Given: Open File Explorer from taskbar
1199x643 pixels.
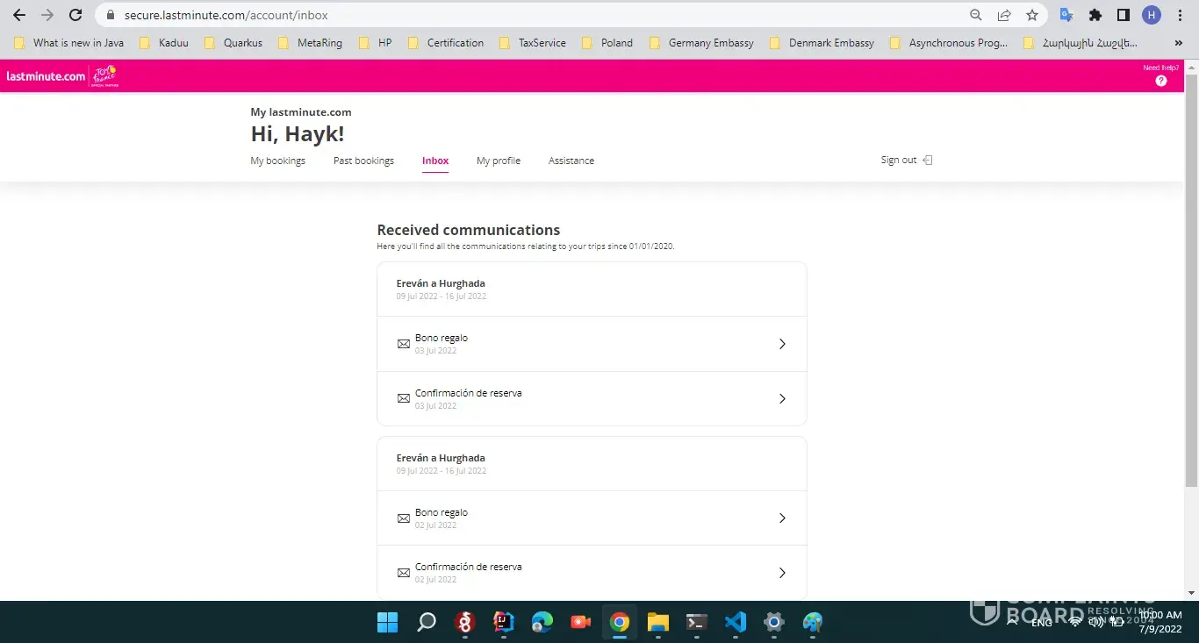Looking at the screenshot, I should pos(657,623).
